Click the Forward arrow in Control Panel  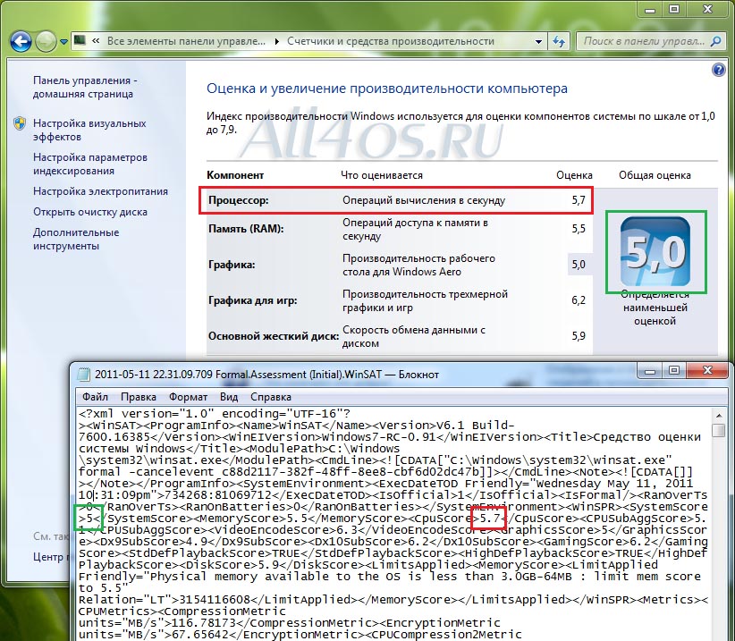pyautogui.click(x=46, y=42)
